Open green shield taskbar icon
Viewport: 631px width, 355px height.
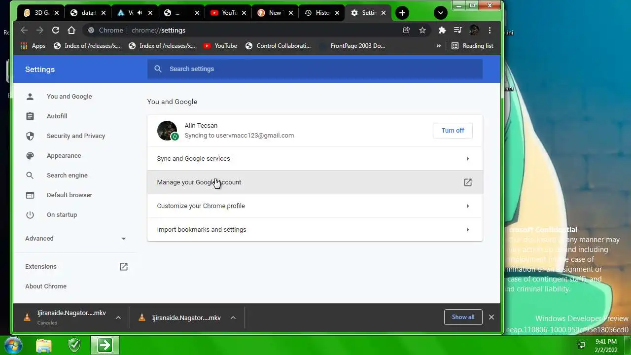[x=74, y=345]
